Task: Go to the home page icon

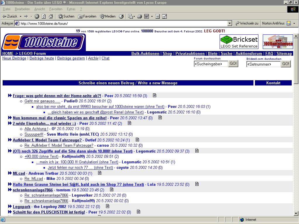Action: (x=51, y=16)
